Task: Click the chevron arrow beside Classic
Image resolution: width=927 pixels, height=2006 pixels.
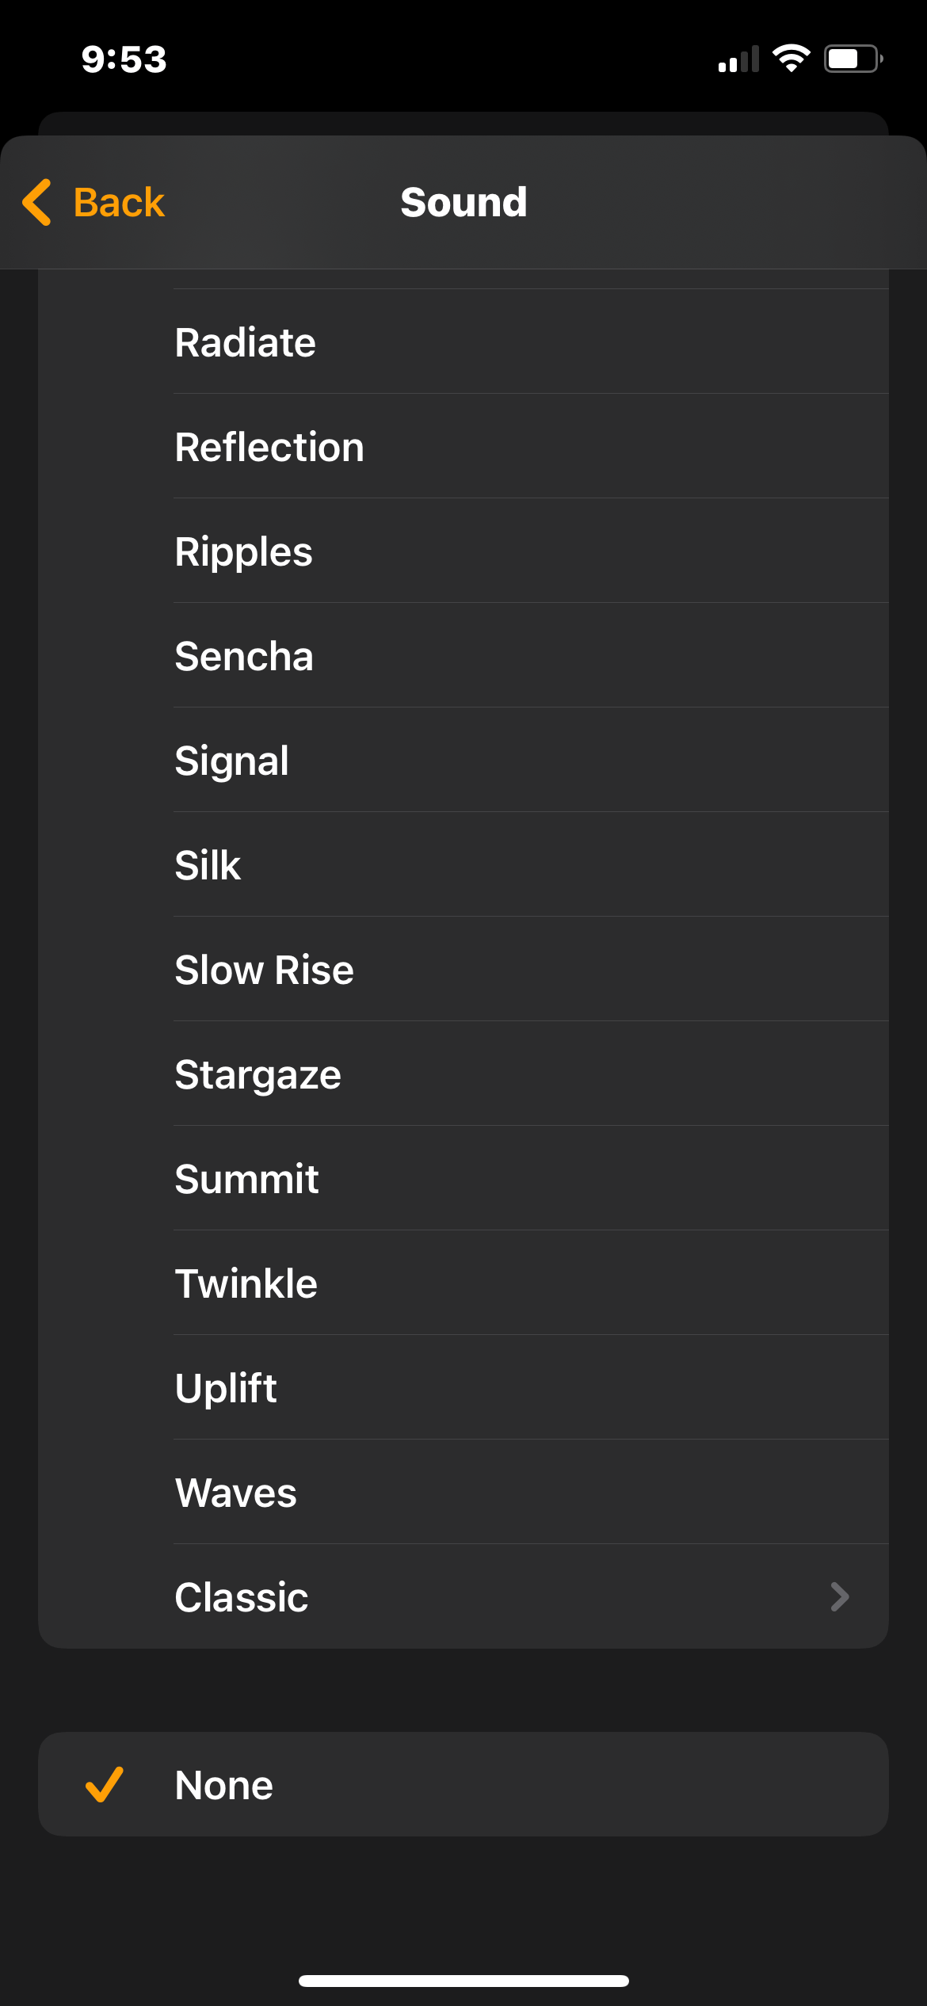Action: 839,1597
